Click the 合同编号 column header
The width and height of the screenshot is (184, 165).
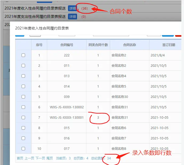[67, 45]
